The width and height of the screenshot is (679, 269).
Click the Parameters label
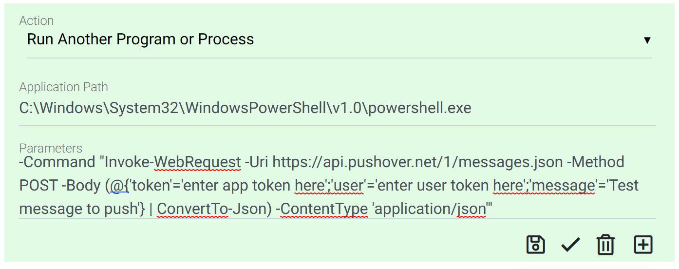51,148
